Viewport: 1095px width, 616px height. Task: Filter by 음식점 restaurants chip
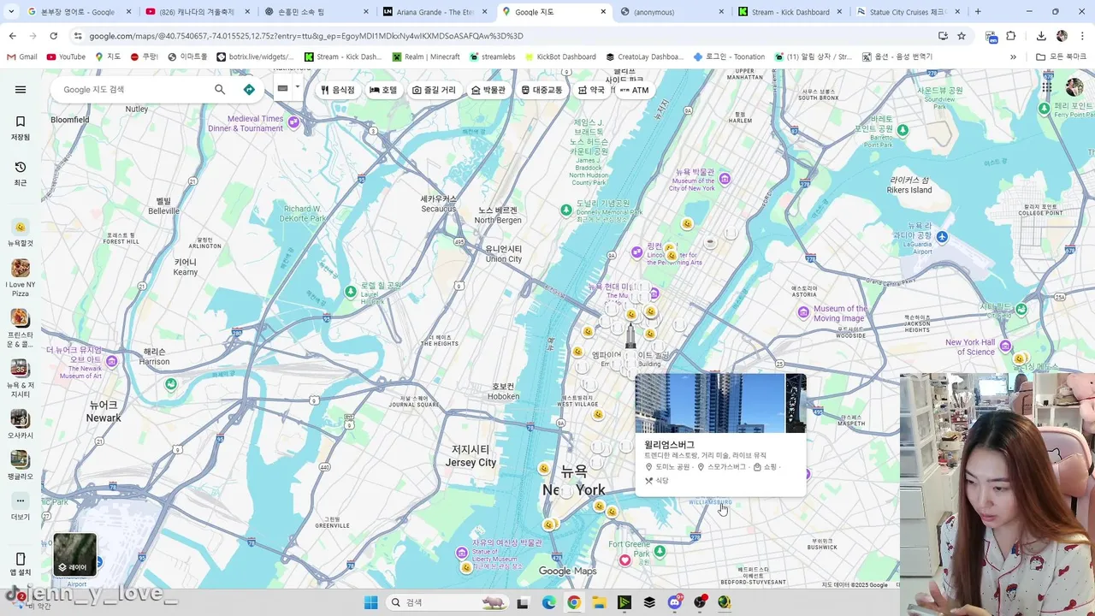click(338, 90)
